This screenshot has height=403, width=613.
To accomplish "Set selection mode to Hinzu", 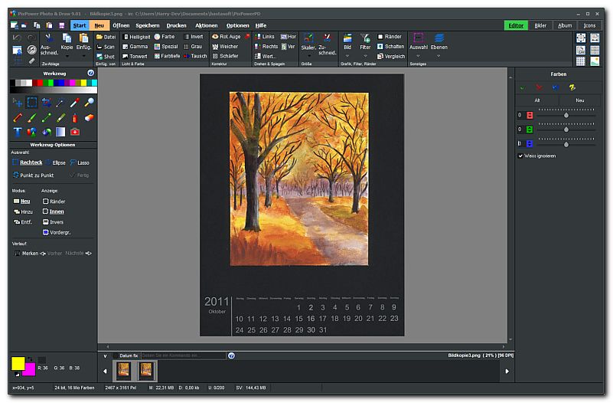I will [24, 211].
